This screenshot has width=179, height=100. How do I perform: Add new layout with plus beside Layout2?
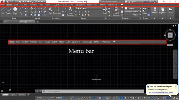[28, 94]
